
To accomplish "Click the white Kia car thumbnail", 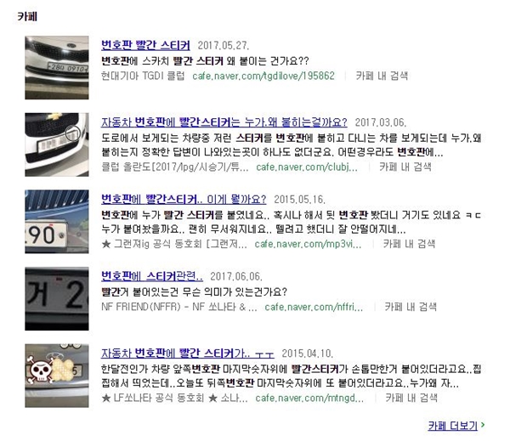I will coord(57,68).
